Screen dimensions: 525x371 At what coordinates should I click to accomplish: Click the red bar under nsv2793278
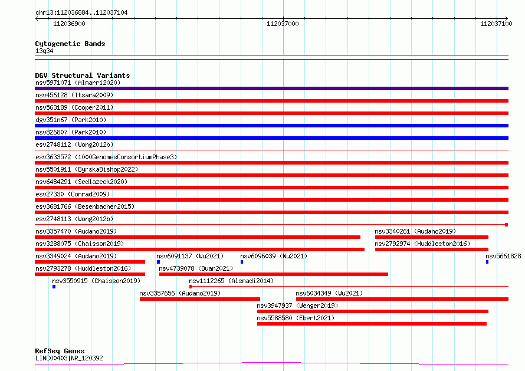[x=90, y=274]
